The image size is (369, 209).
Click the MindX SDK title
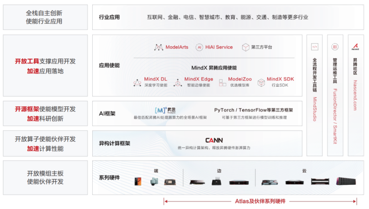pyautogui.click(x=280, y=79)
